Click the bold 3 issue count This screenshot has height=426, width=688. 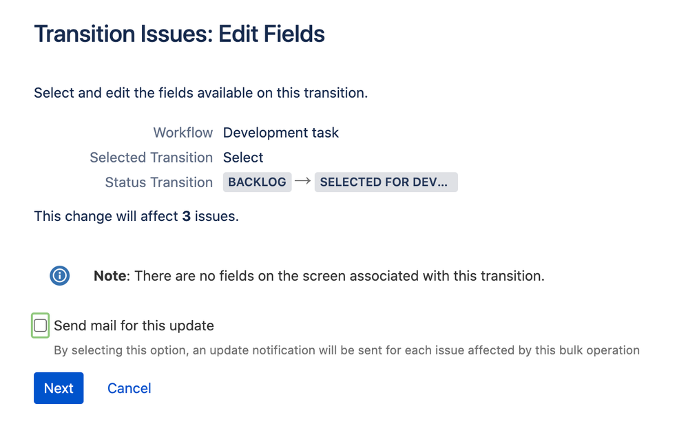coord(187,216)
